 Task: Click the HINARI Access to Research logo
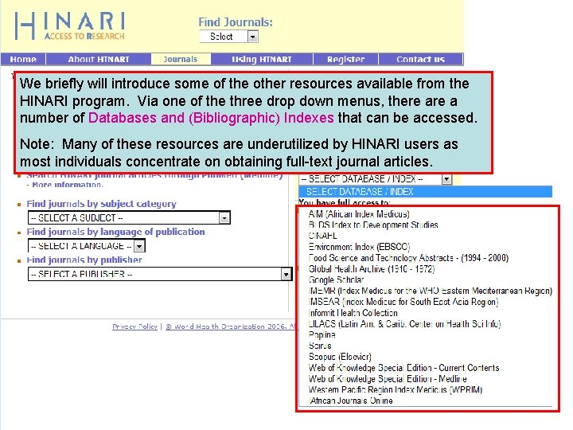coord(70,26)
